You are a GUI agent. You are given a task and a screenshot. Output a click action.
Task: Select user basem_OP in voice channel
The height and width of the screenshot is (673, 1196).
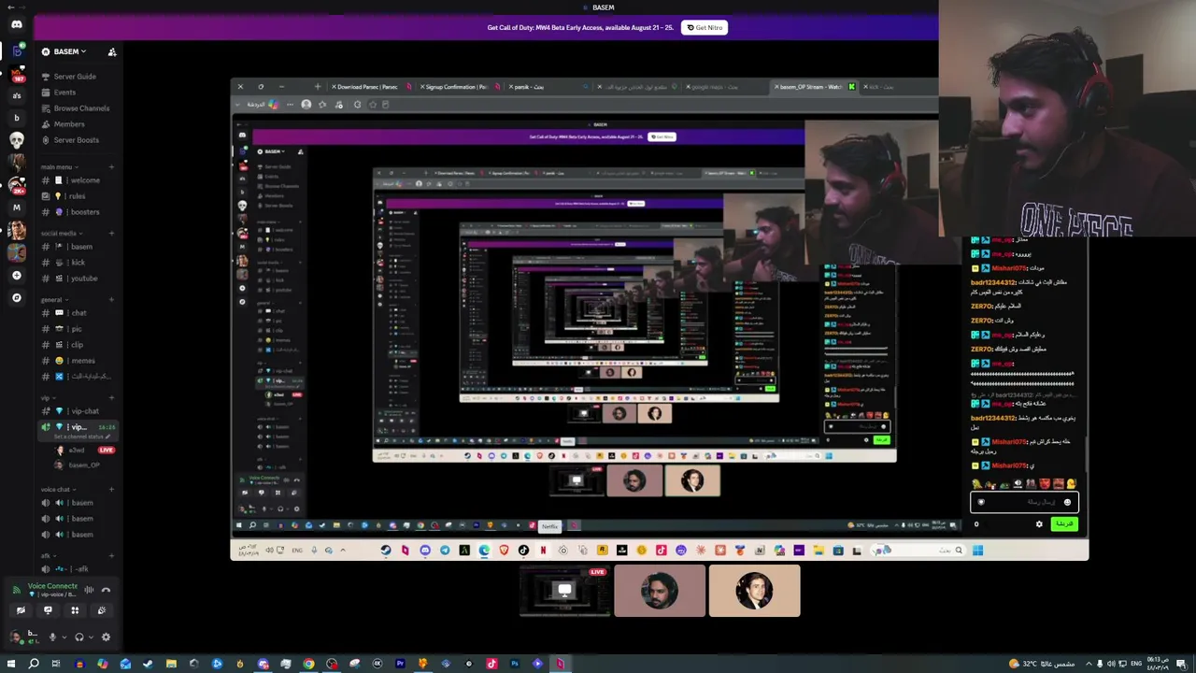[x=78, y=465]
